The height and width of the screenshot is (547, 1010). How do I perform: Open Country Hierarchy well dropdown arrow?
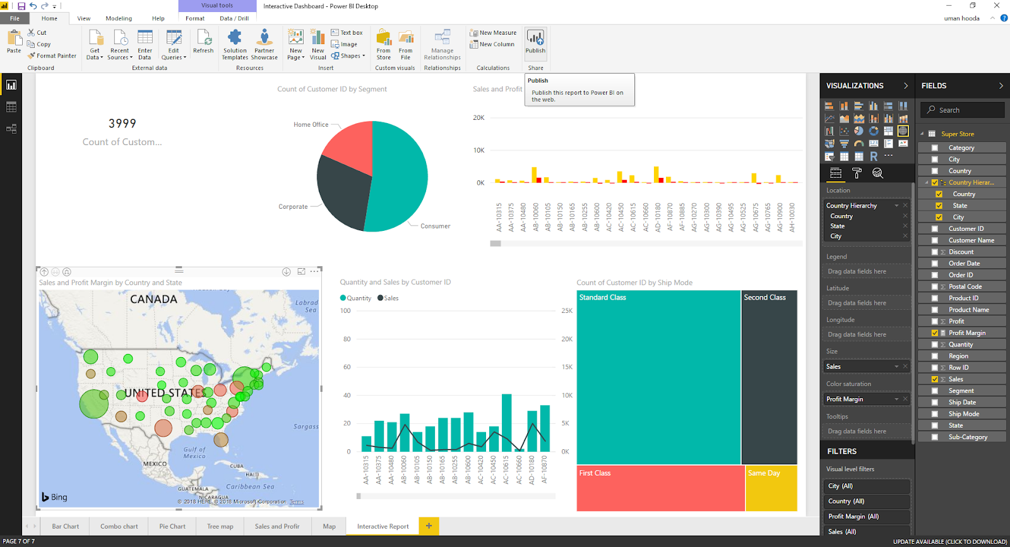(x=896, y=206)
